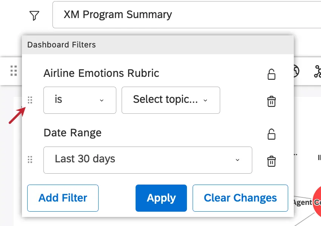Click the Airline Emotions Rubric drag handle
The height and width of the screenshot is (226, 321).
click(30, 100)
